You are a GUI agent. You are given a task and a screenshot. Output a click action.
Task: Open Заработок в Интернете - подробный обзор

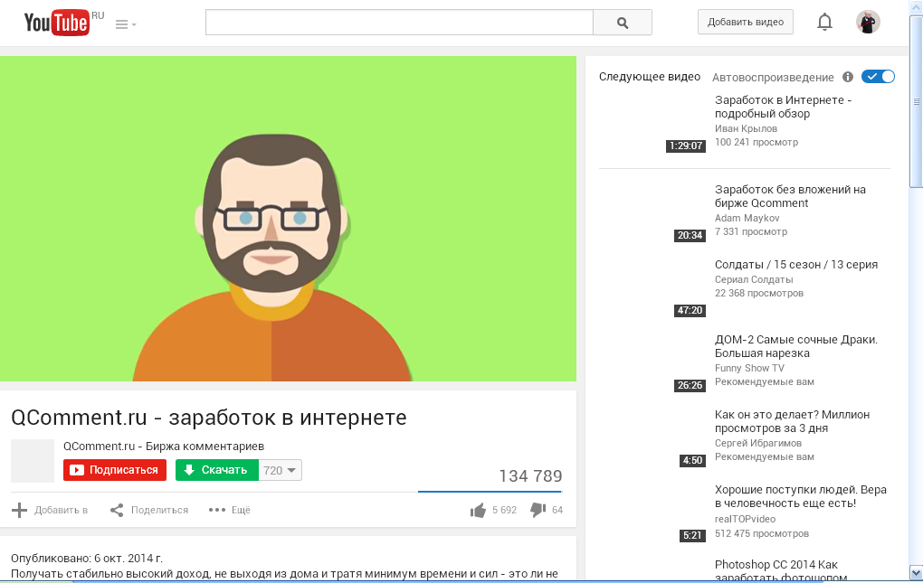click(783, 107)
